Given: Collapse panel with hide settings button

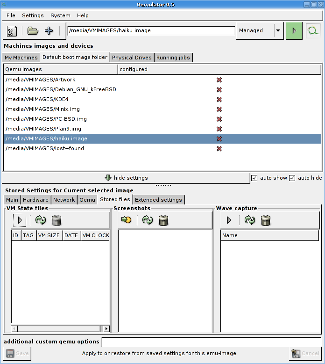Looking at the screenshot, I should coord(126,178).
